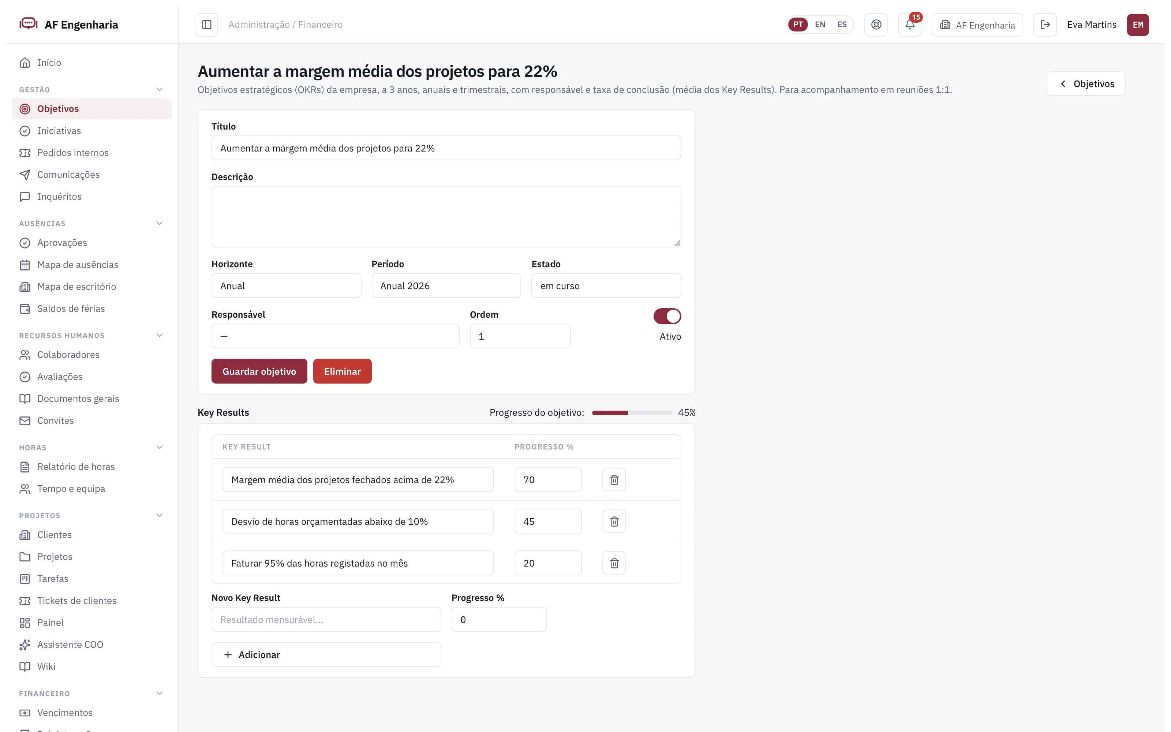
Task: Toggle the Ativo switch off
Action: coord(667,316)
